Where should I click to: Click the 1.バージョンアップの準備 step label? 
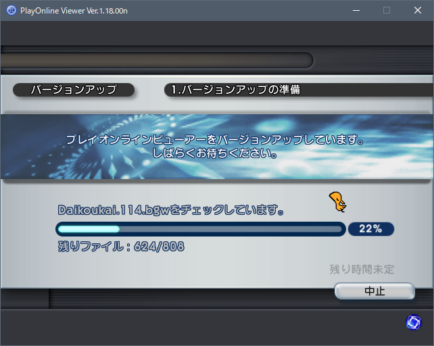click(236, 90)
